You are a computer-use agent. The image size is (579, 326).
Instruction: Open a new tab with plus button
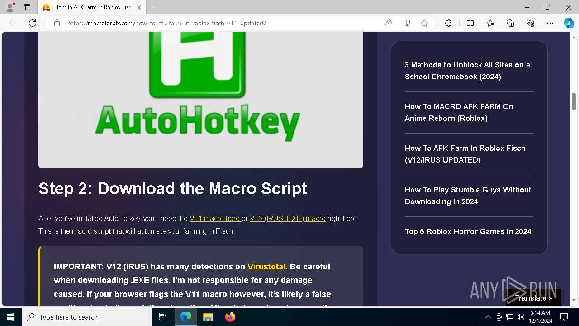click(x=154, y=7)
